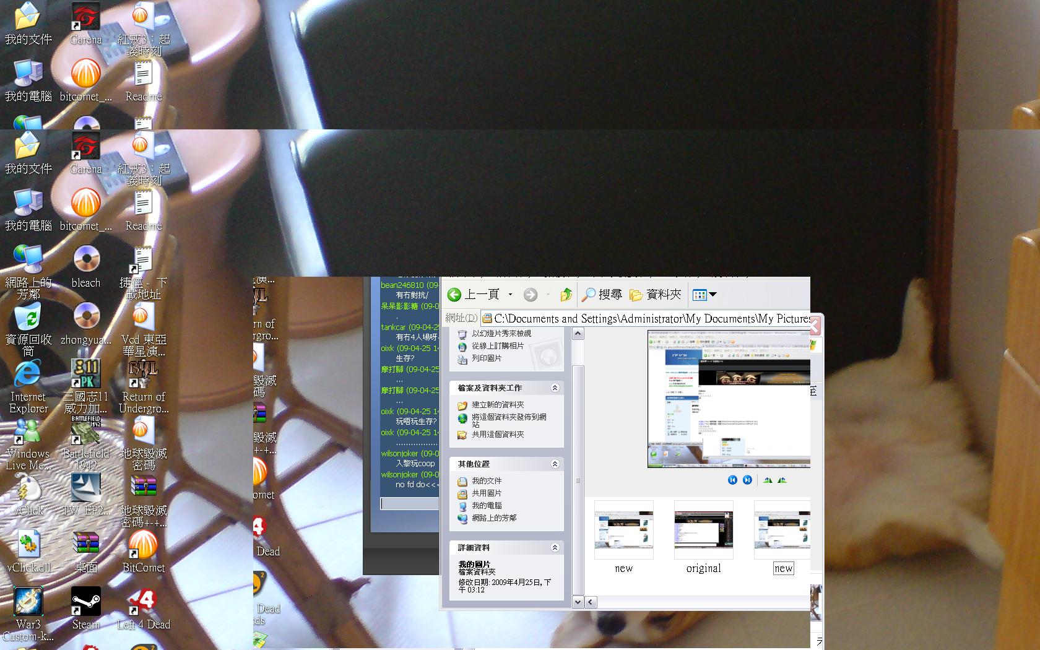Viewport: 1040px width, 650px height.
Task: Launch Internet Explorer from desktop
Action: [x=28, y=386]
